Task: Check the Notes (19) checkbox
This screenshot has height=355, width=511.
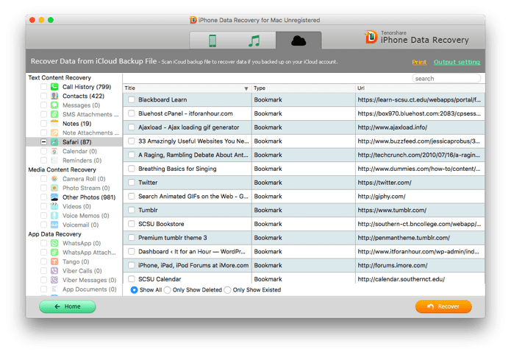Action: pos(43,124)
